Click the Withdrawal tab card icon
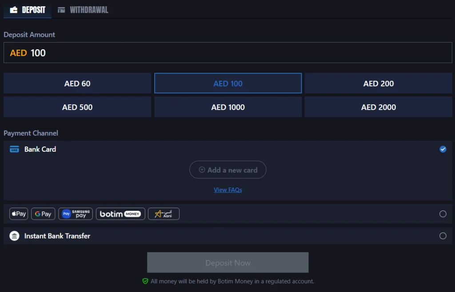The width and height of the screenshot is (455, 292). 61,10
